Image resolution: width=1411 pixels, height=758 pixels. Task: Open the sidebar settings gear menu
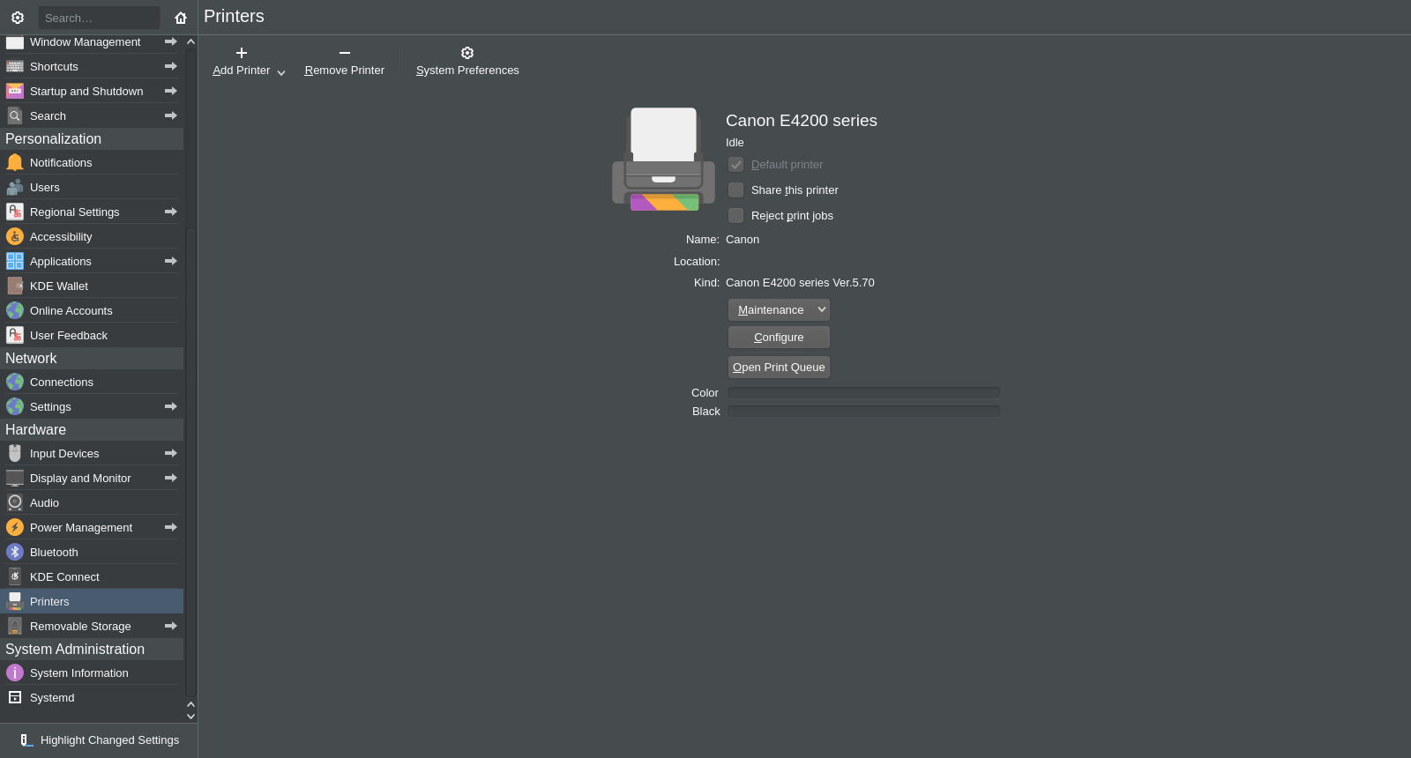18,18
